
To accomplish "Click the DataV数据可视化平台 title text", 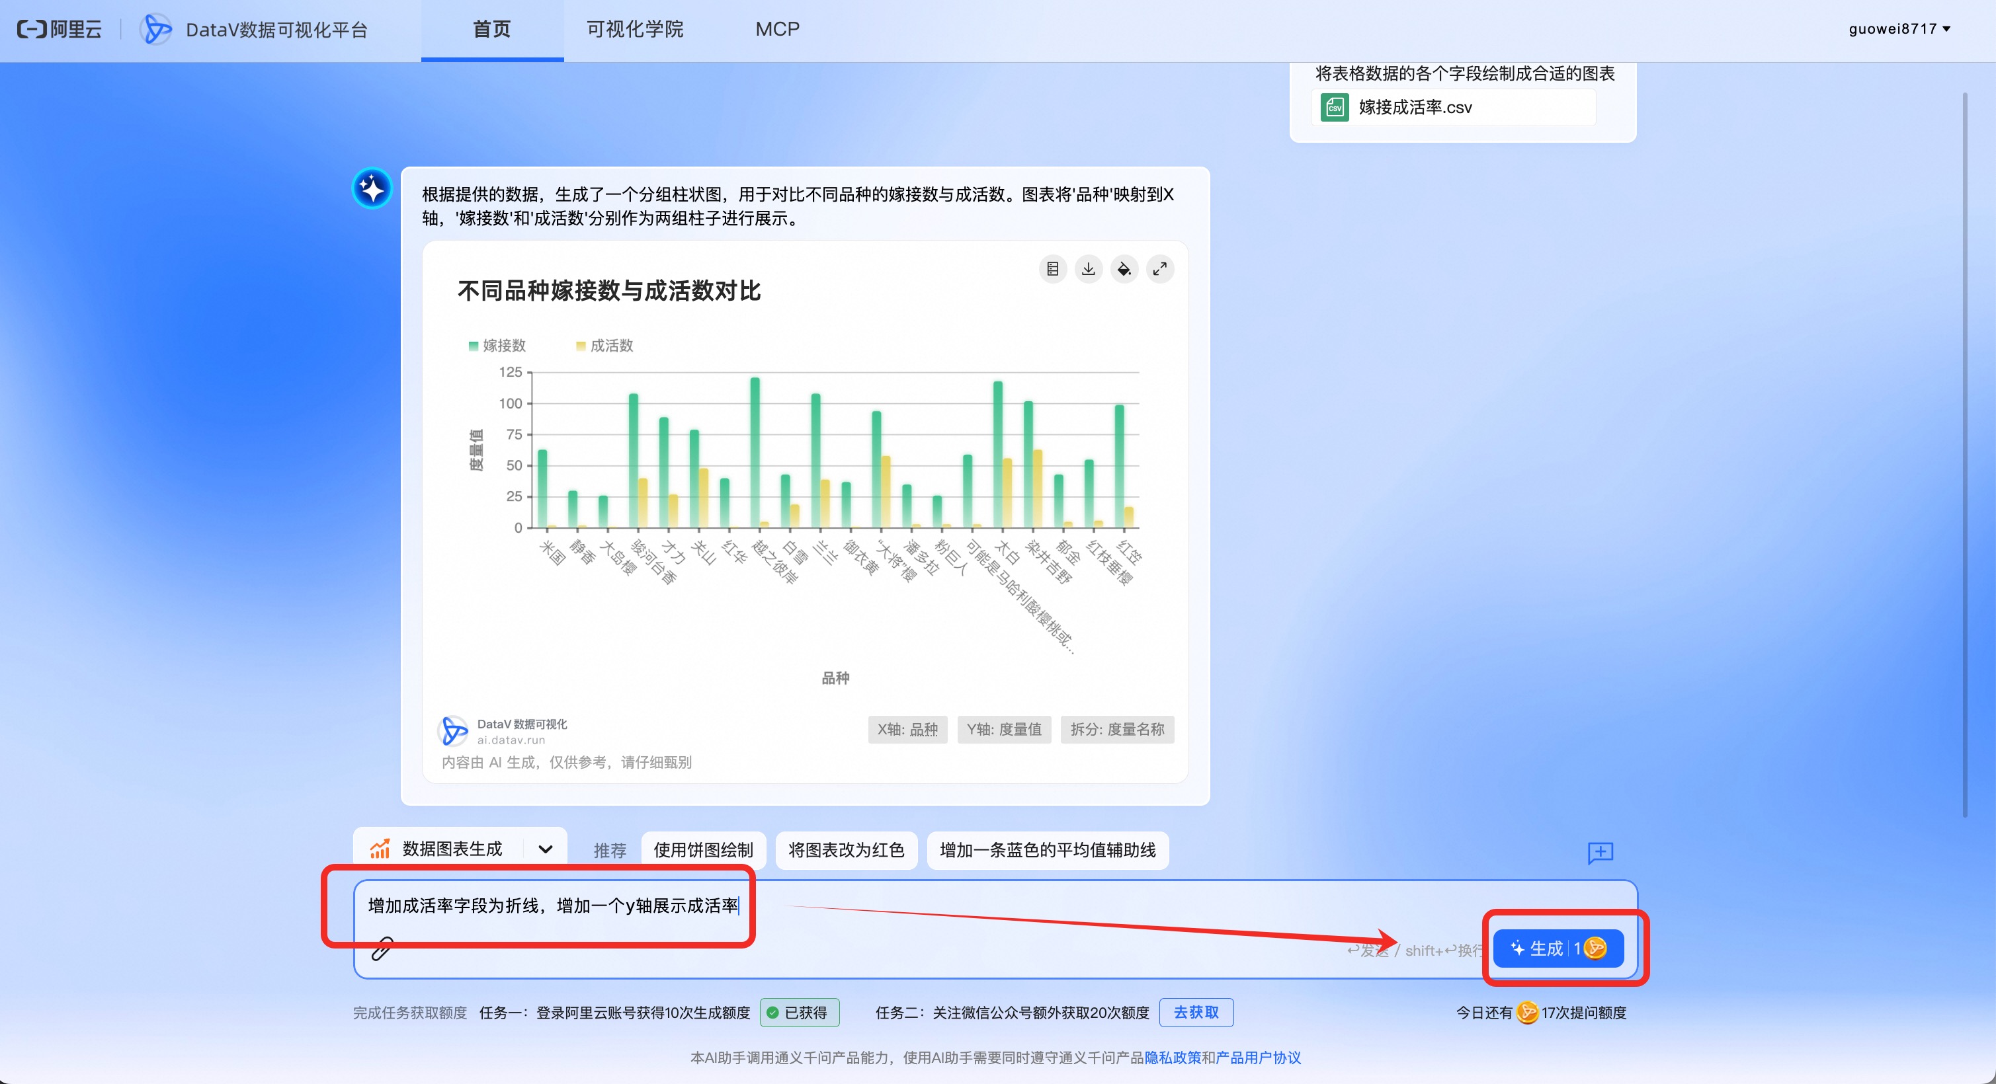I will pyautogui.click(x=276, y=30).
